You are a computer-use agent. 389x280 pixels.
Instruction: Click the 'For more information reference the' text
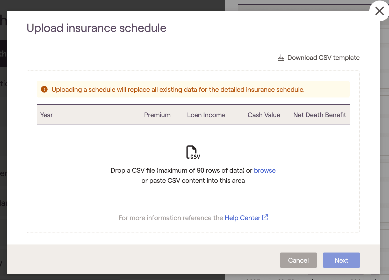click(x=170, y=218)
